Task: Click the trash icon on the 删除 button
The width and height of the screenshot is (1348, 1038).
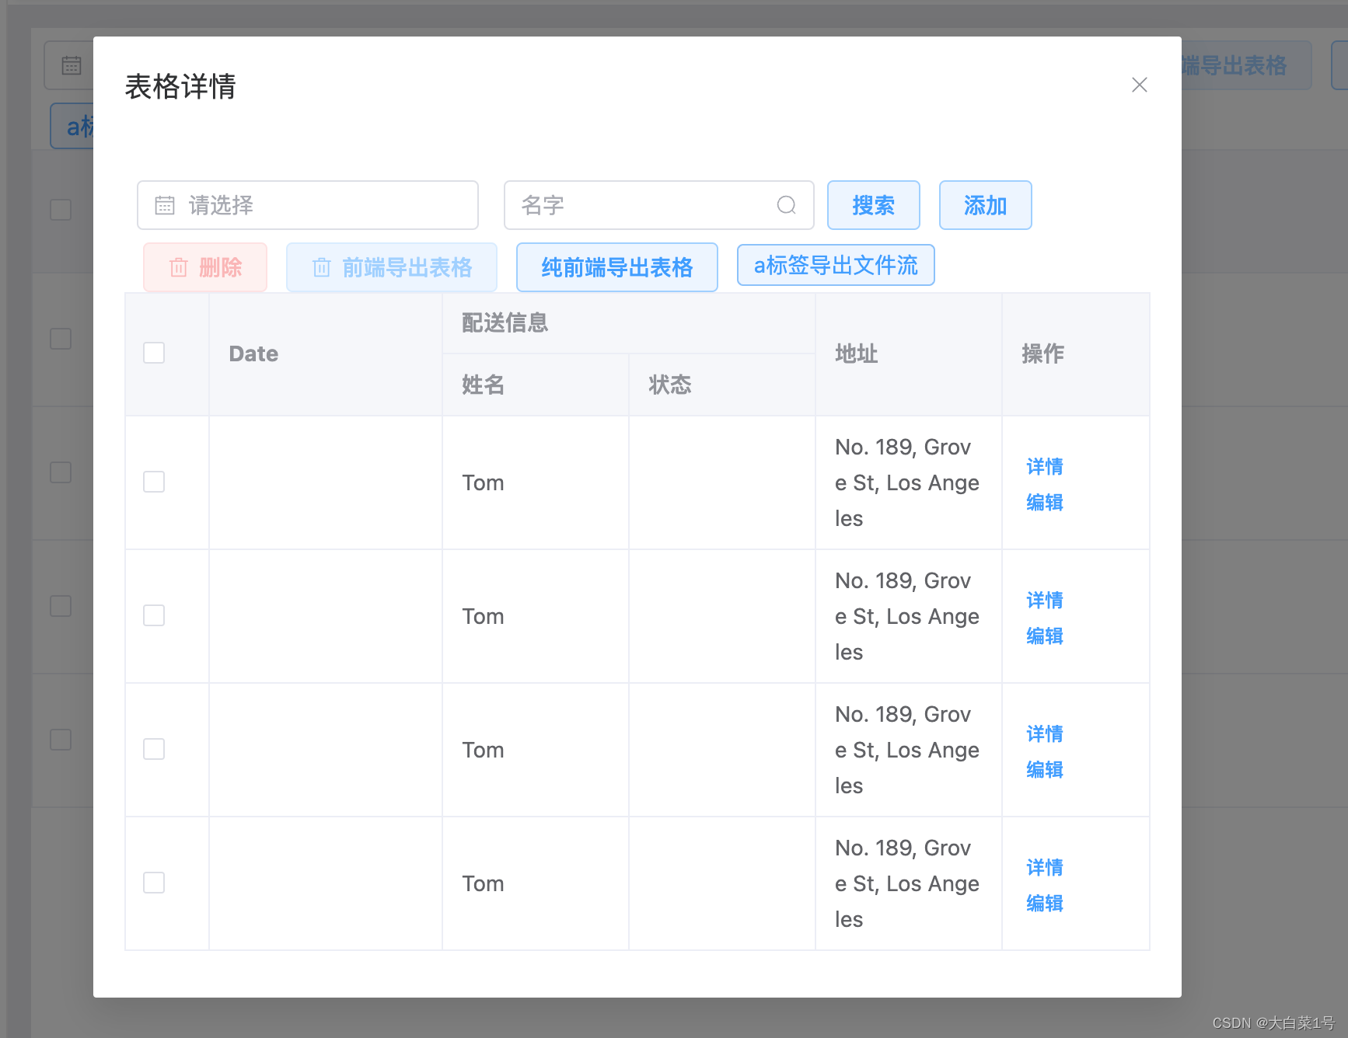Action: 179,267
